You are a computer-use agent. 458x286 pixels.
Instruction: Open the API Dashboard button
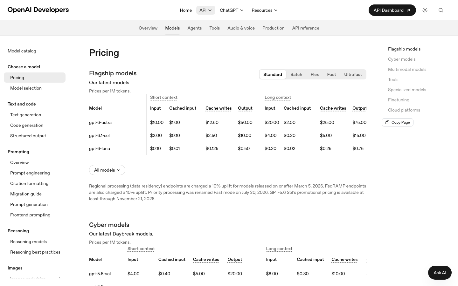392,10
